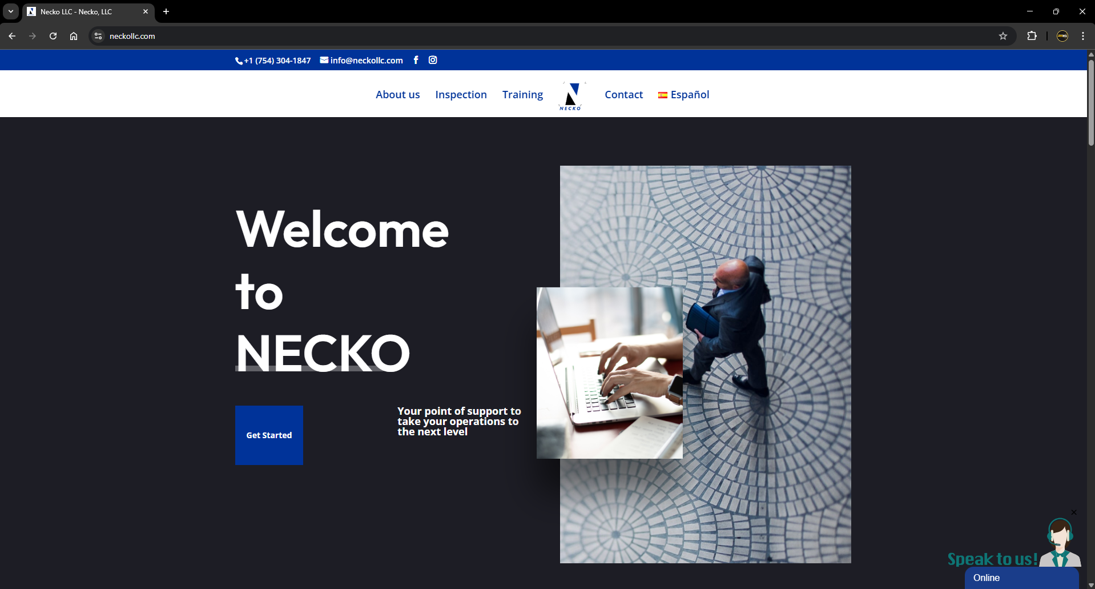The width and height of the screenshot is (1095, 589).
Task: Go to browser home page
Action: 74,36
